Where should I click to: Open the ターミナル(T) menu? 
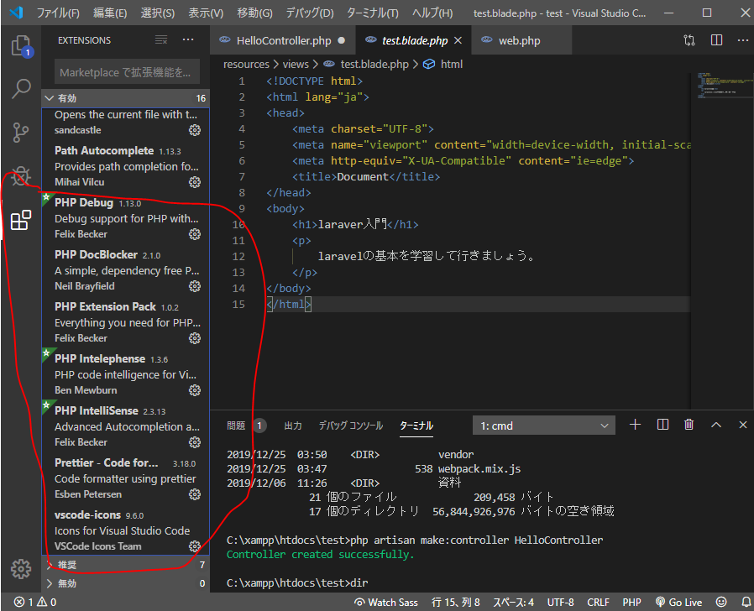[370, 13]
